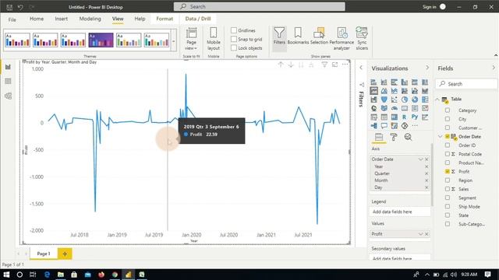Open the File menu
Viewport: 499px width, 280px height.
click(x=12, y=19)
